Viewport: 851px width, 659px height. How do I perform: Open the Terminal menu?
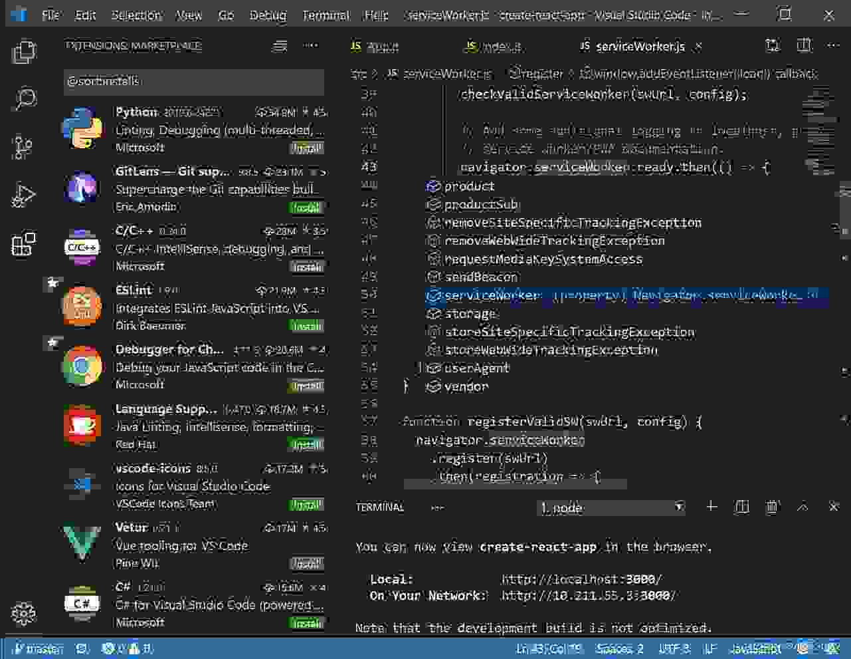[x=326, y=15]
